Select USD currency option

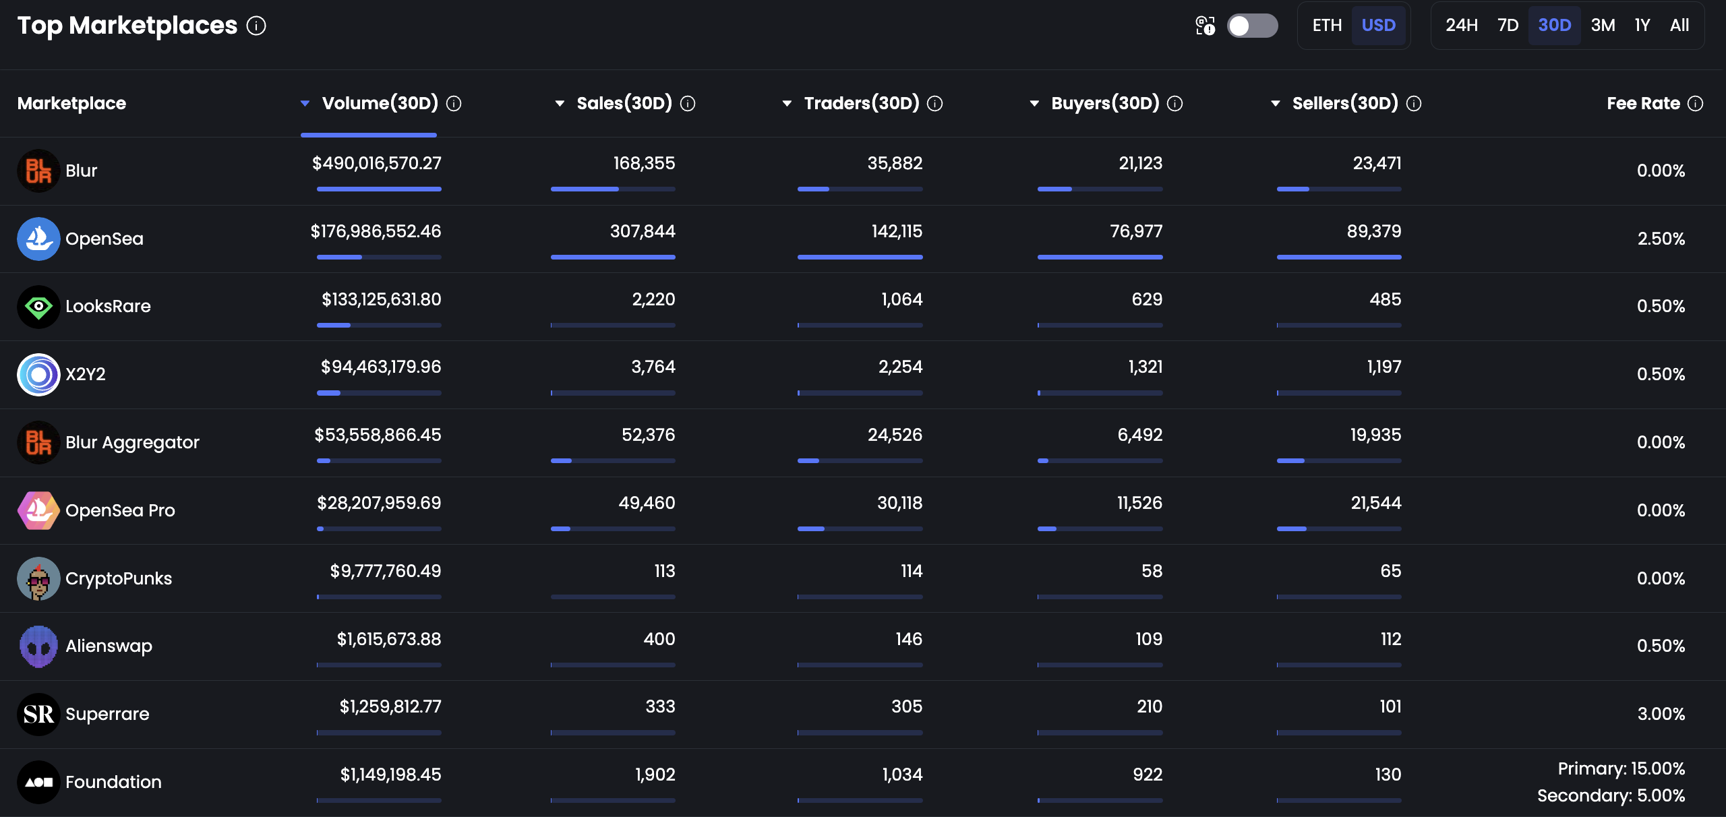pyautogui.click(x=1378, y=26)
